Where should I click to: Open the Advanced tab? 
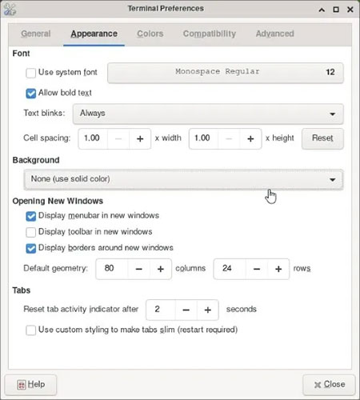click(275, 34)
